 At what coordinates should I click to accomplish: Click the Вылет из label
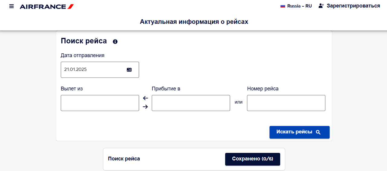tap(72, 89)
